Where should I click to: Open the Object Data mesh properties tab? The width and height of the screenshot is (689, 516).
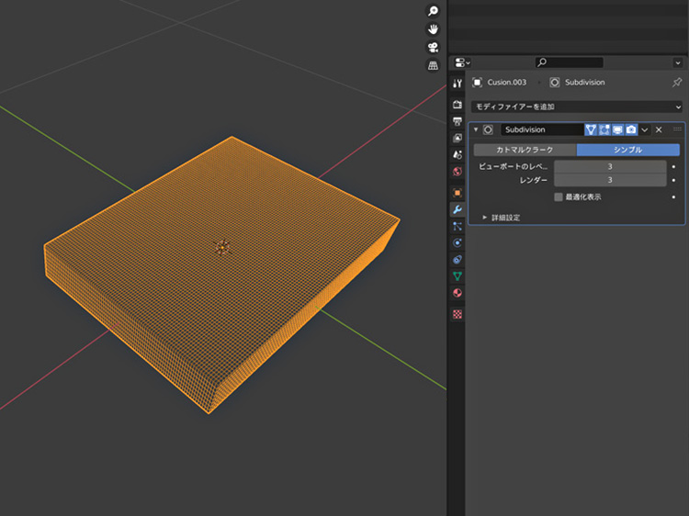(457, 275)
